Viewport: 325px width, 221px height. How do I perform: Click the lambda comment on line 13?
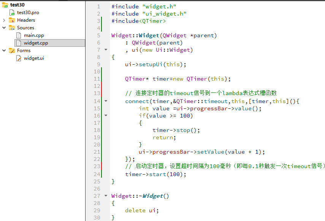tap(201, 93)
